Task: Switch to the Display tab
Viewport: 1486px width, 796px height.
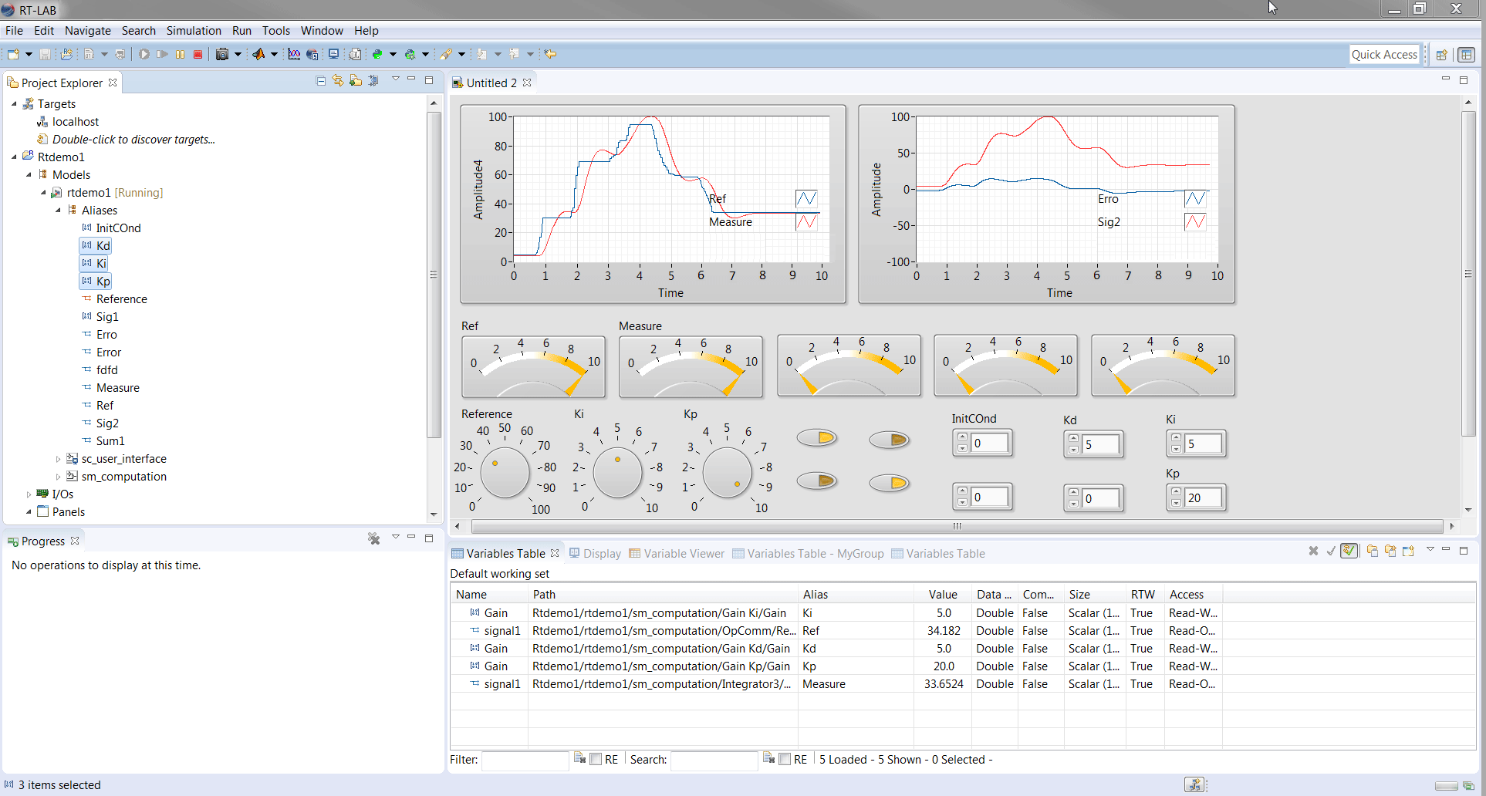Action: pos(595,554)
